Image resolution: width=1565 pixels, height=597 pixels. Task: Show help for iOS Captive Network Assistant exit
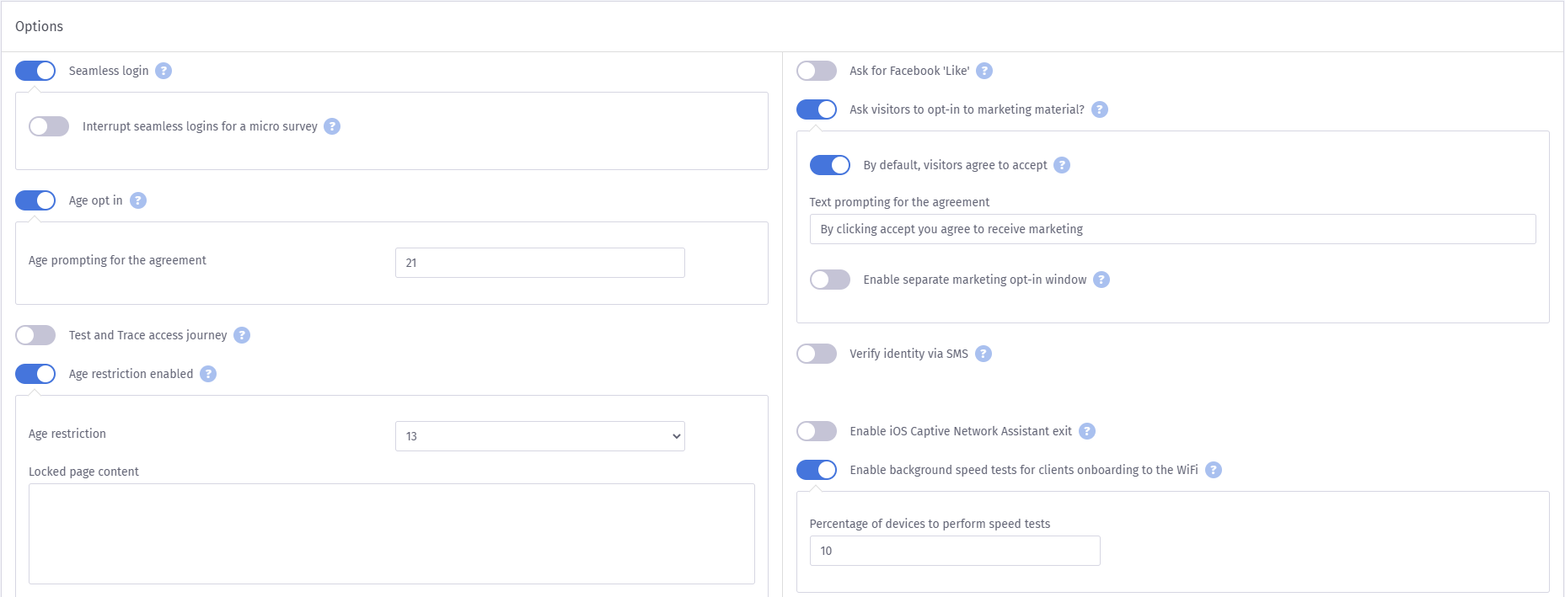1087,431
